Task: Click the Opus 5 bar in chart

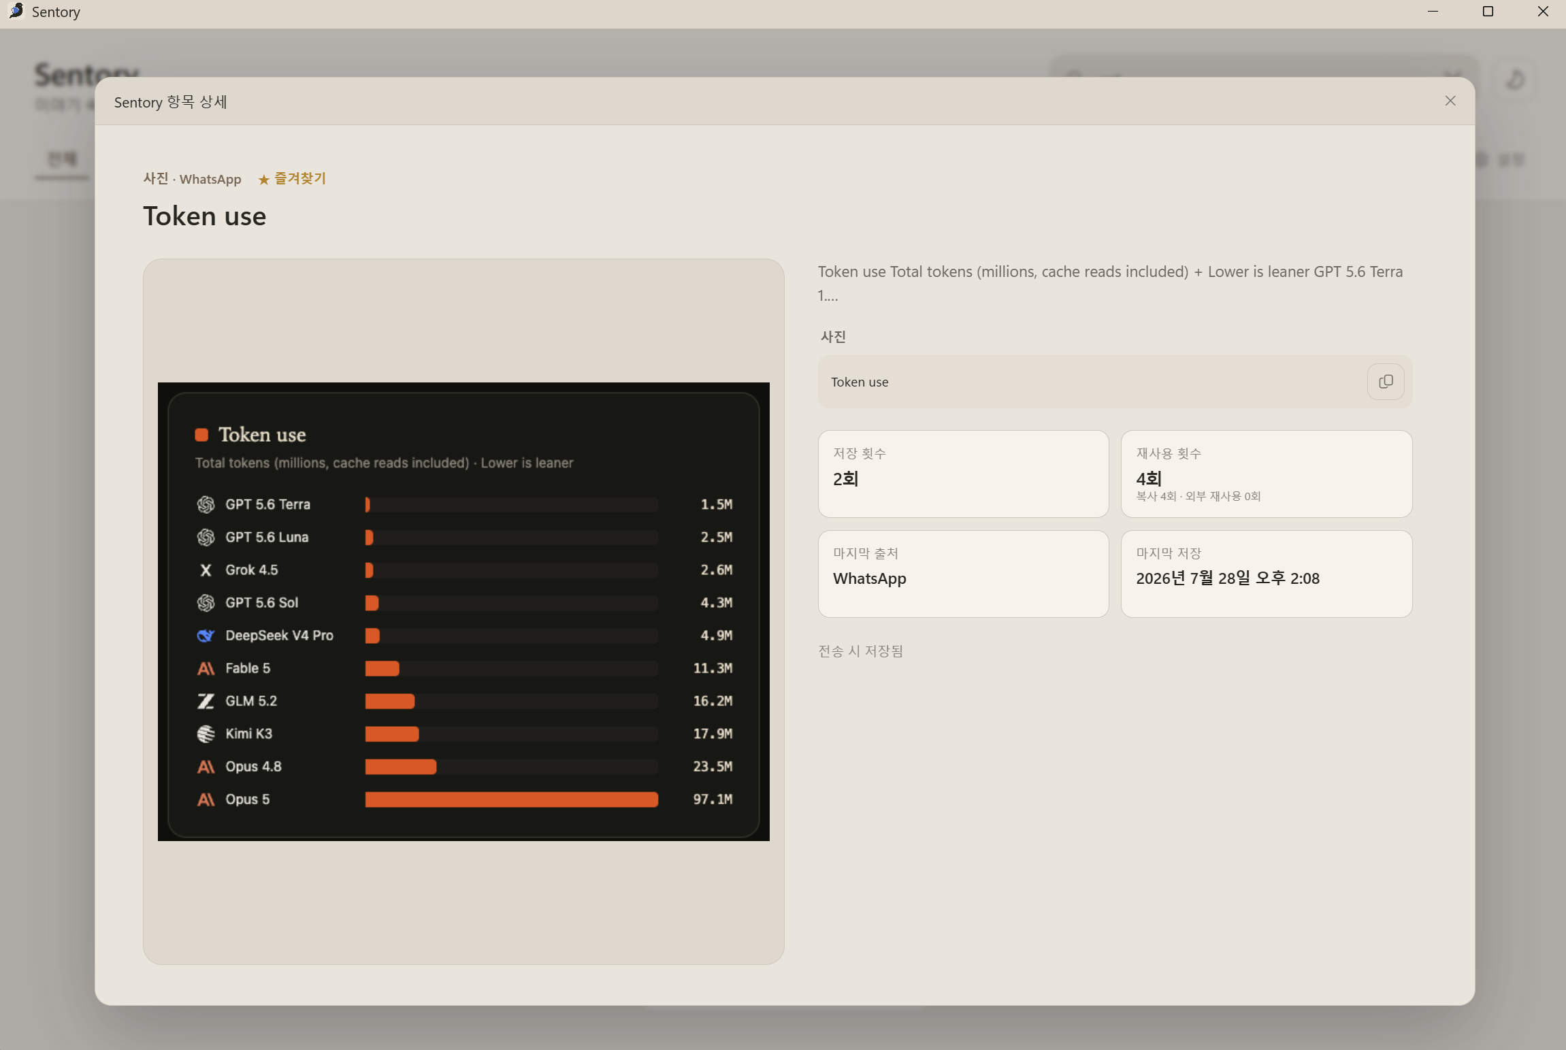Action: [511, 799]
